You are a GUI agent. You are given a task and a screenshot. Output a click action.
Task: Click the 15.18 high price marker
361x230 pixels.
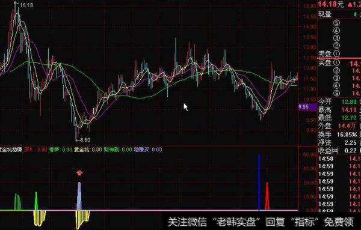(x=26, y=5)
